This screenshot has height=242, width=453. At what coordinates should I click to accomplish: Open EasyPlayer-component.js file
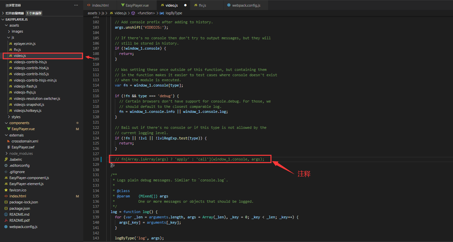pyautogui.click(x=29, y=178)
